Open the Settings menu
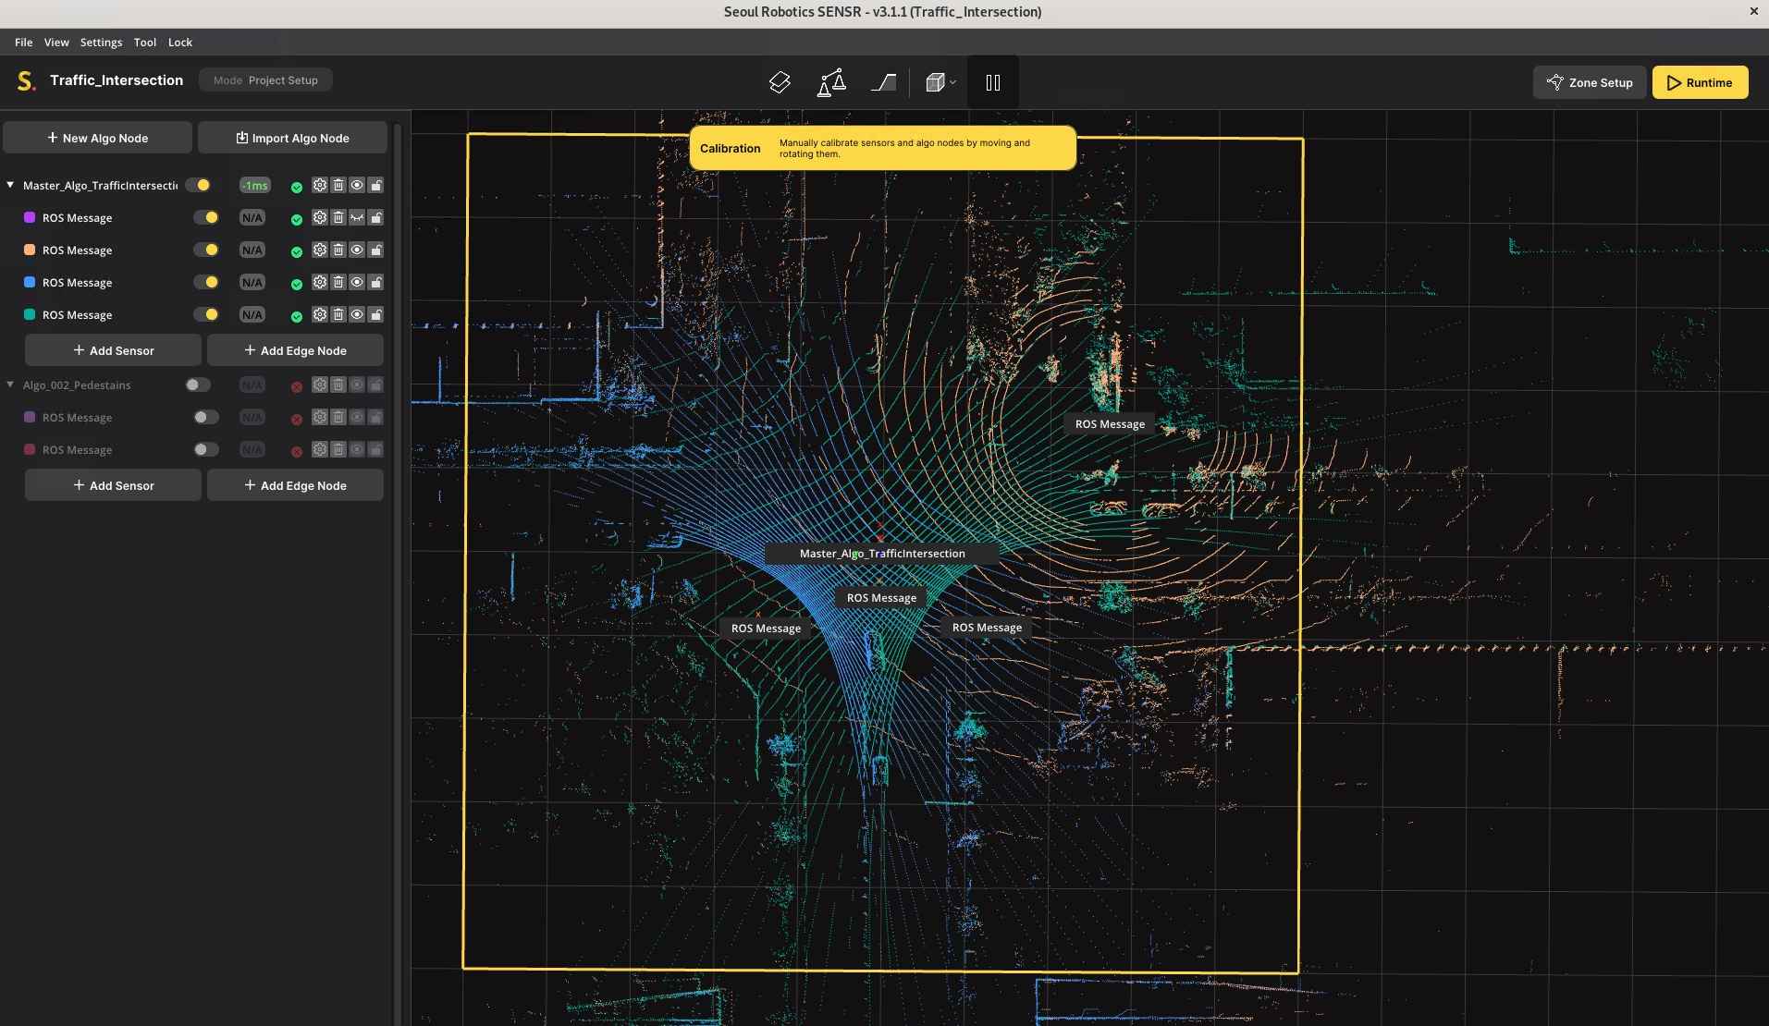 (x=101, y=42)
